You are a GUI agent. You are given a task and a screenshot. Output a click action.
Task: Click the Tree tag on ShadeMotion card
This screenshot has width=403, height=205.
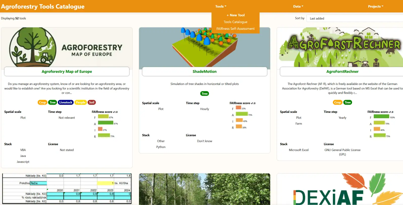[205, 94]
